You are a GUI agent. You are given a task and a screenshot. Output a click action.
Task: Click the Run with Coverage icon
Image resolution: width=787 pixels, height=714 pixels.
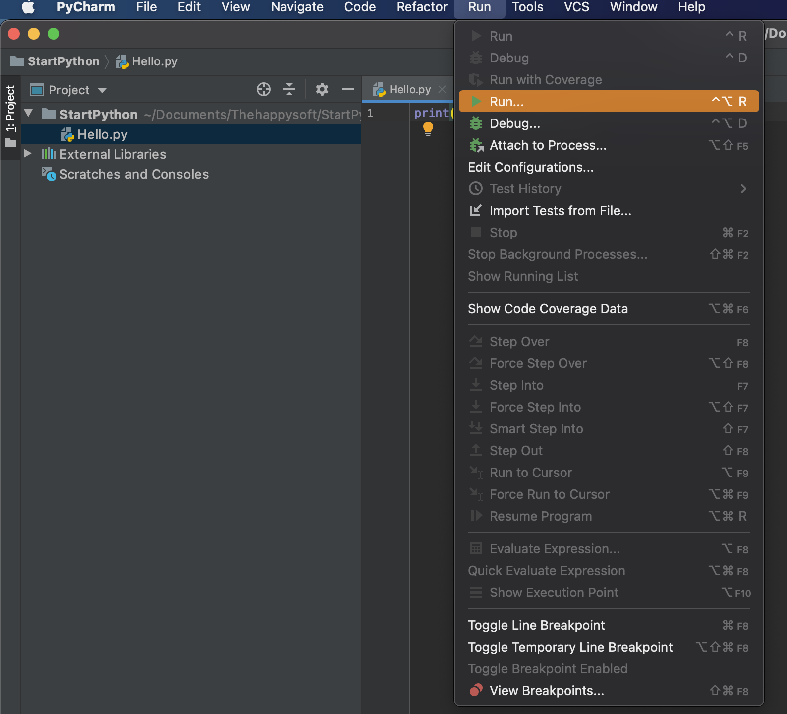click(x=476, y=79)
